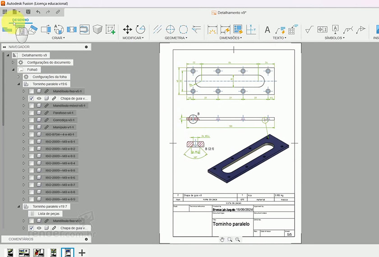
Task: Select the center mark geometry tool
Action: pos(170,30)
